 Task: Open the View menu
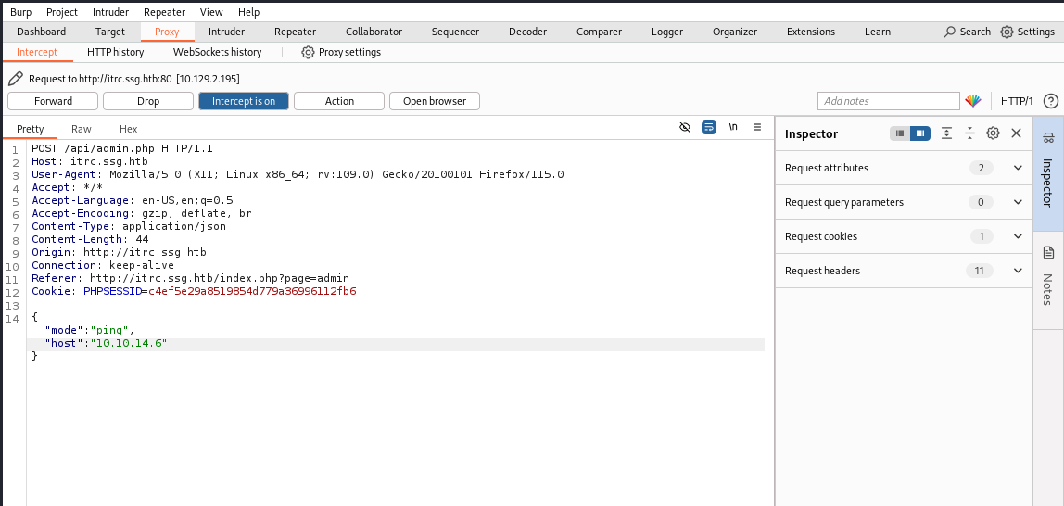pyautogui.click(x=211, y=12)
